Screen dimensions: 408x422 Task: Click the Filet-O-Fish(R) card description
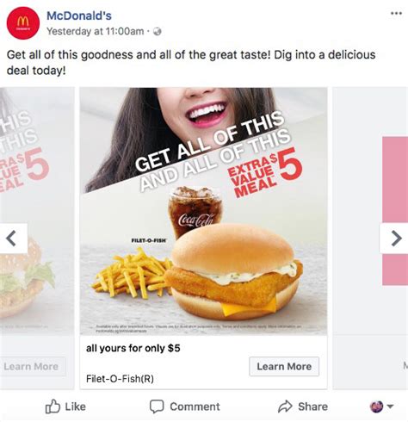pos(120,379)
